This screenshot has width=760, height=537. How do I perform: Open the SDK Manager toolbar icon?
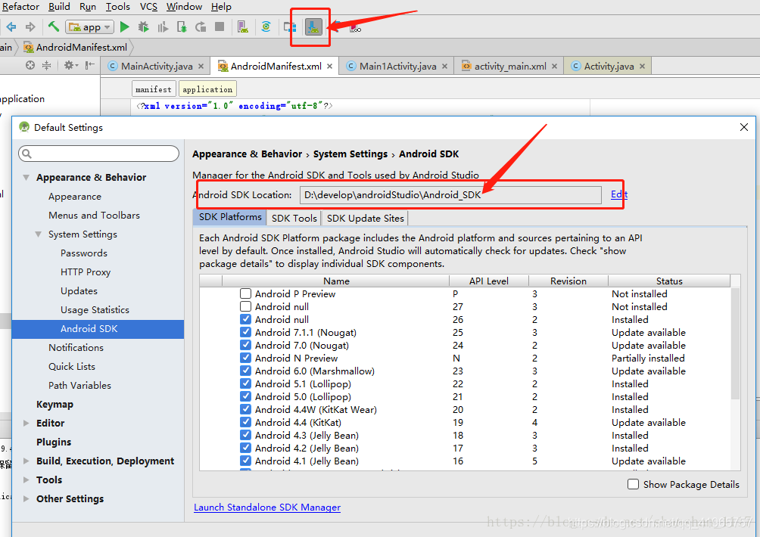(313, 27)
